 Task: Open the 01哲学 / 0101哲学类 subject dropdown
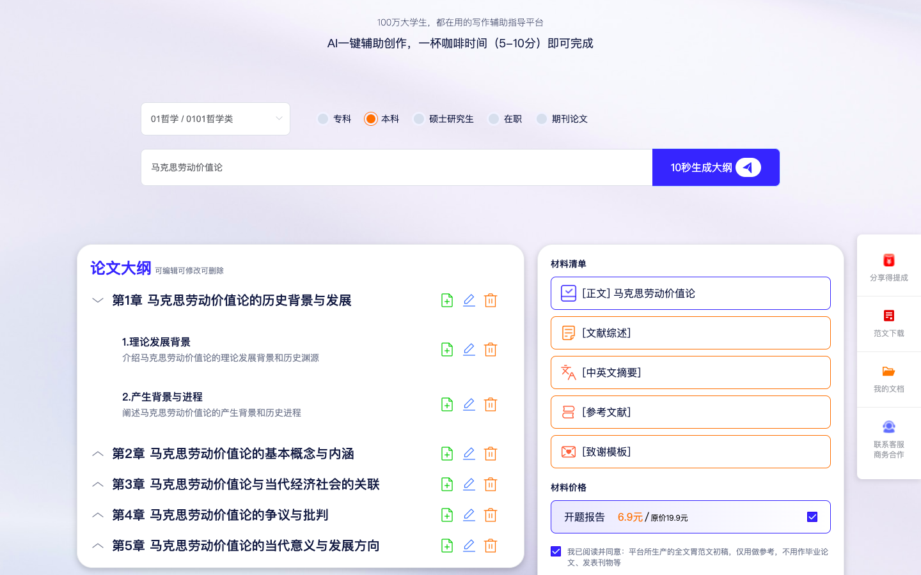216,119
